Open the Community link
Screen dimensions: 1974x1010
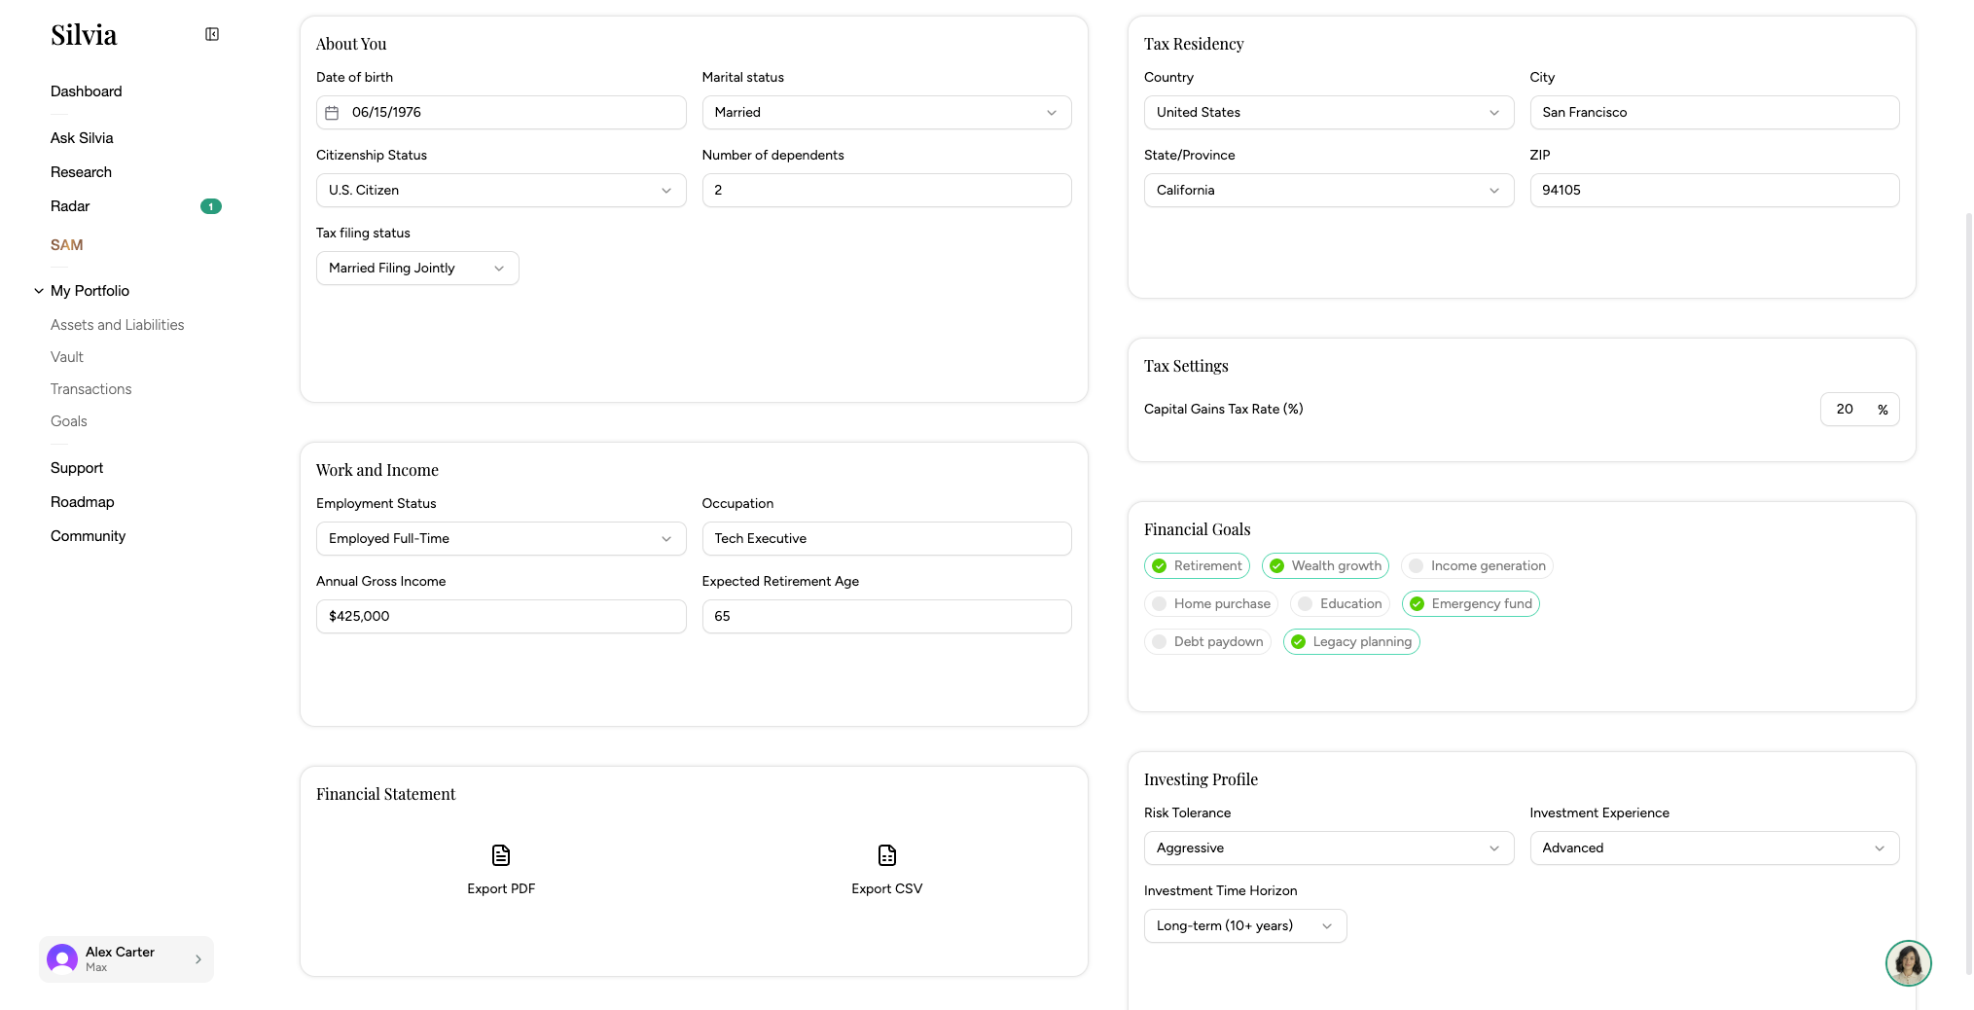click(89, 536)
